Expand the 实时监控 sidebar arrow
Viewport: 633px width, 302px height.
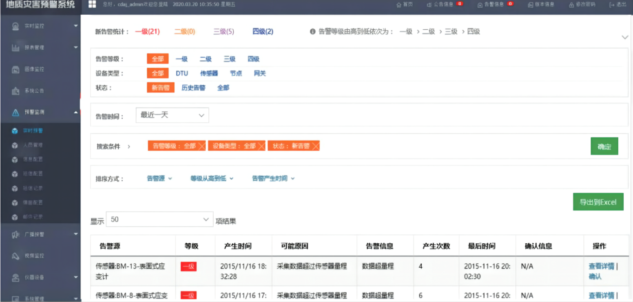76,26
